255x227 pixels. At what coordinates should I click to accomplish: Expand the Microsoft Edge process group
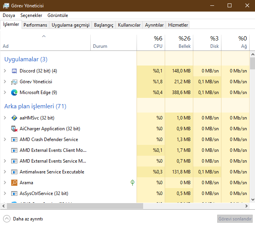(5, 92)
